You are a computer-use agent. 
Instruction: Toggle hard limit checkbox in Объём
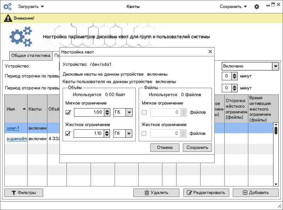(68, 134)
